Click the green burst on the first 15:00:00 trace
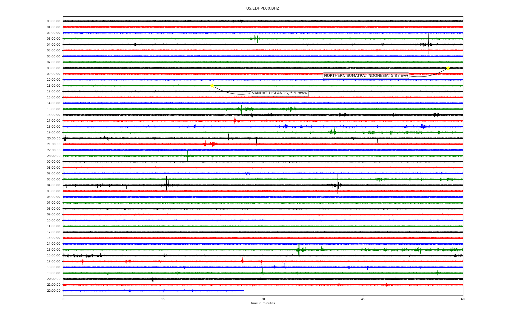526x328 pixels. click(241, 109)
